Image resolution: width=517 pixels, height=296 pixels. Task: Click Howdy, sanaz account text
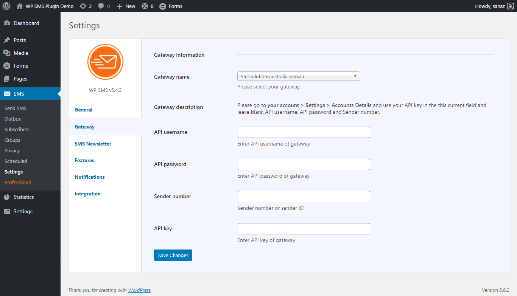(490, 6)
